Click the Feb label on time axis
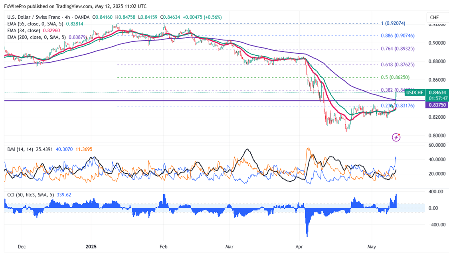The height and width of the screenshot is (253, 449). pos(163,246)
